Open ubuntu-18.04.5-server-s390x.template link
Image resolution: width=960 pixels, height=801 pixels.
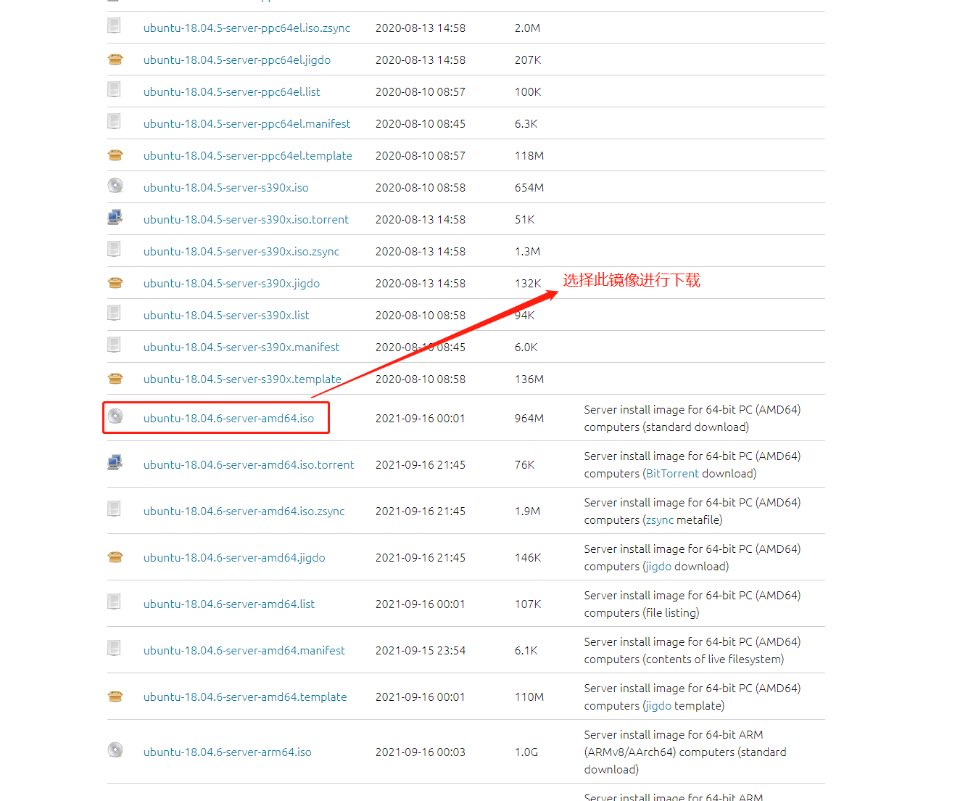click(242, 379)
